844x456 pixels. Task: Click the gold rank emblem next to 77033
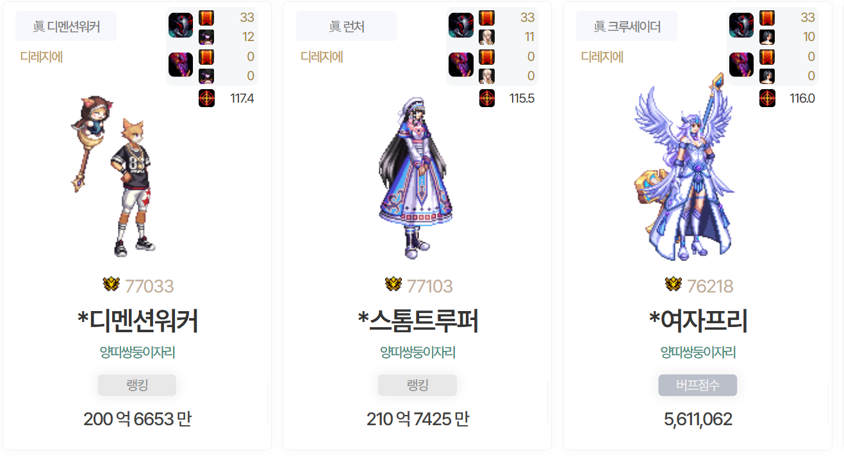(111, 284)
